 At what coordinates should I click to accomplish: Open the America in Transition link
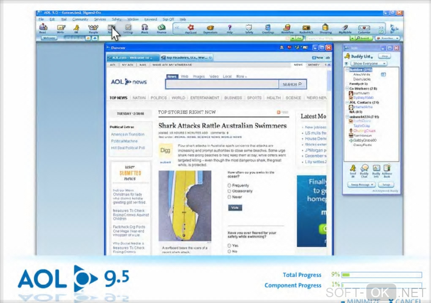point(128,134)
